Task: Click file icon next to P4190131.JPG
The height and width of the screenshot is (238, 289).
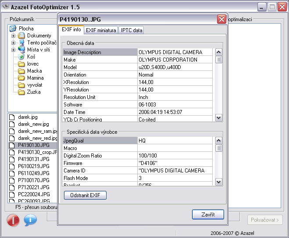Action: 12,159
